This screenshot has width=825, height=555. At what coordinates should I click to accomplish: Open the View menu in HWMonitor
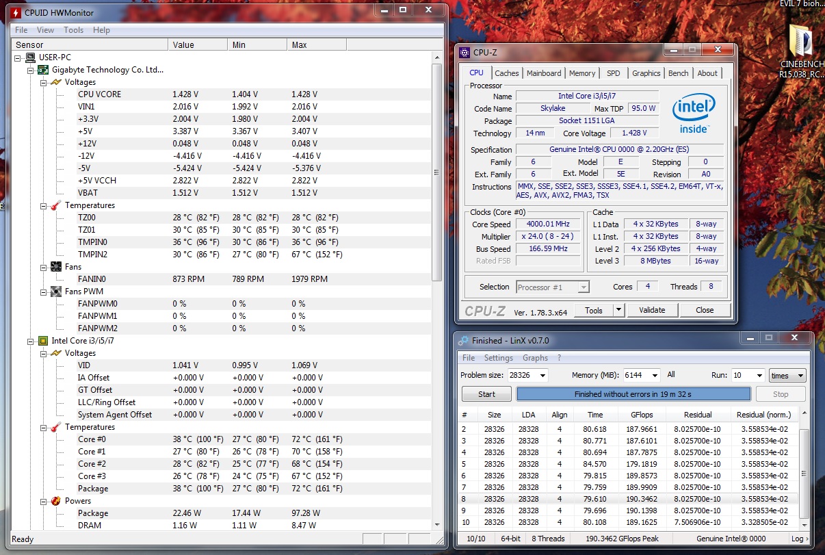tap(45, 30)
